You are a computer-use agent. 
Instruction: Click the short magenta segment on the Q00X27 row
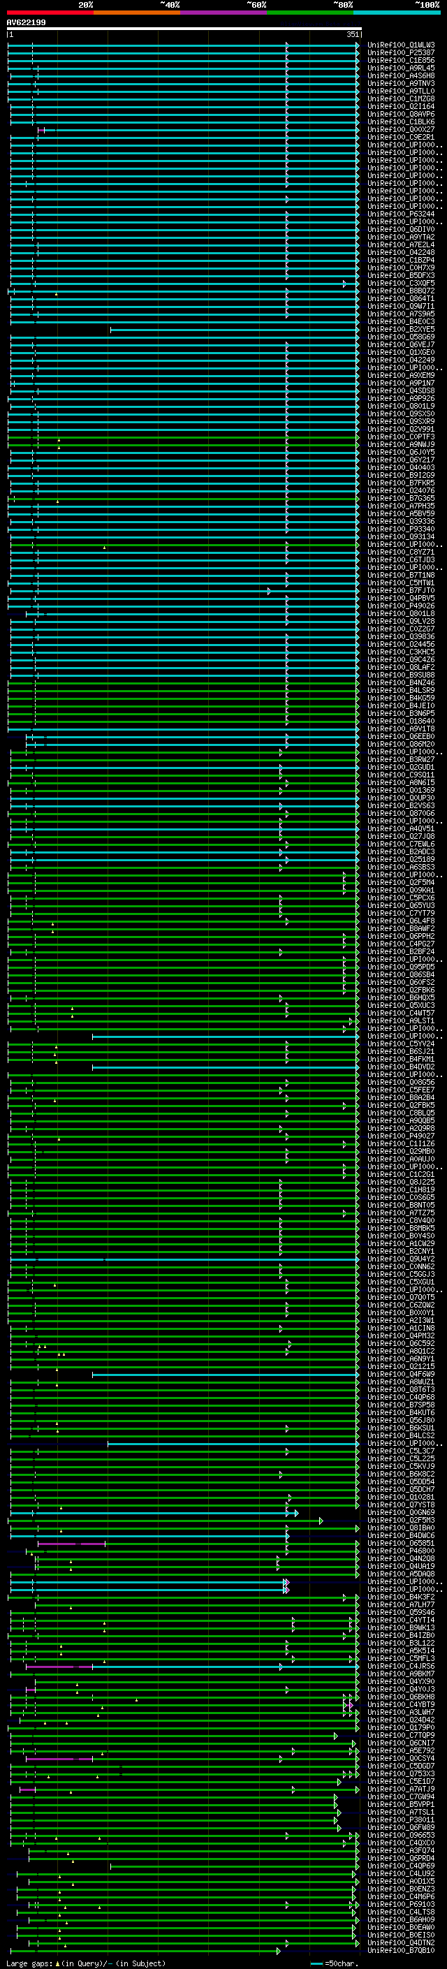coord(41,130)
